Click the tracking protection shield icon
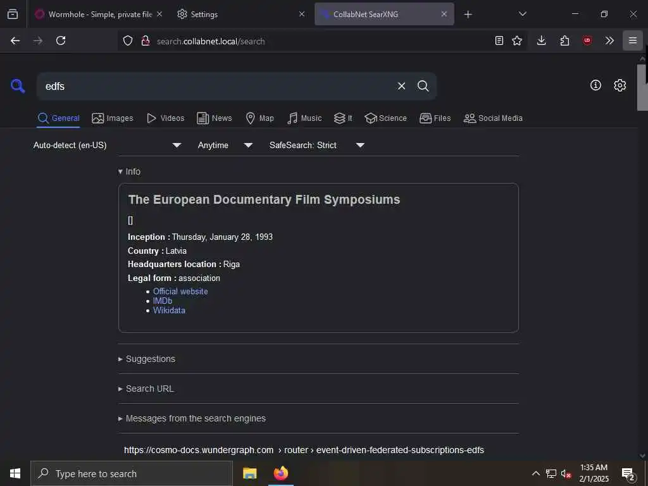This screenshot has height=486, width=648. pyautogui.click(x=128, y=40)
